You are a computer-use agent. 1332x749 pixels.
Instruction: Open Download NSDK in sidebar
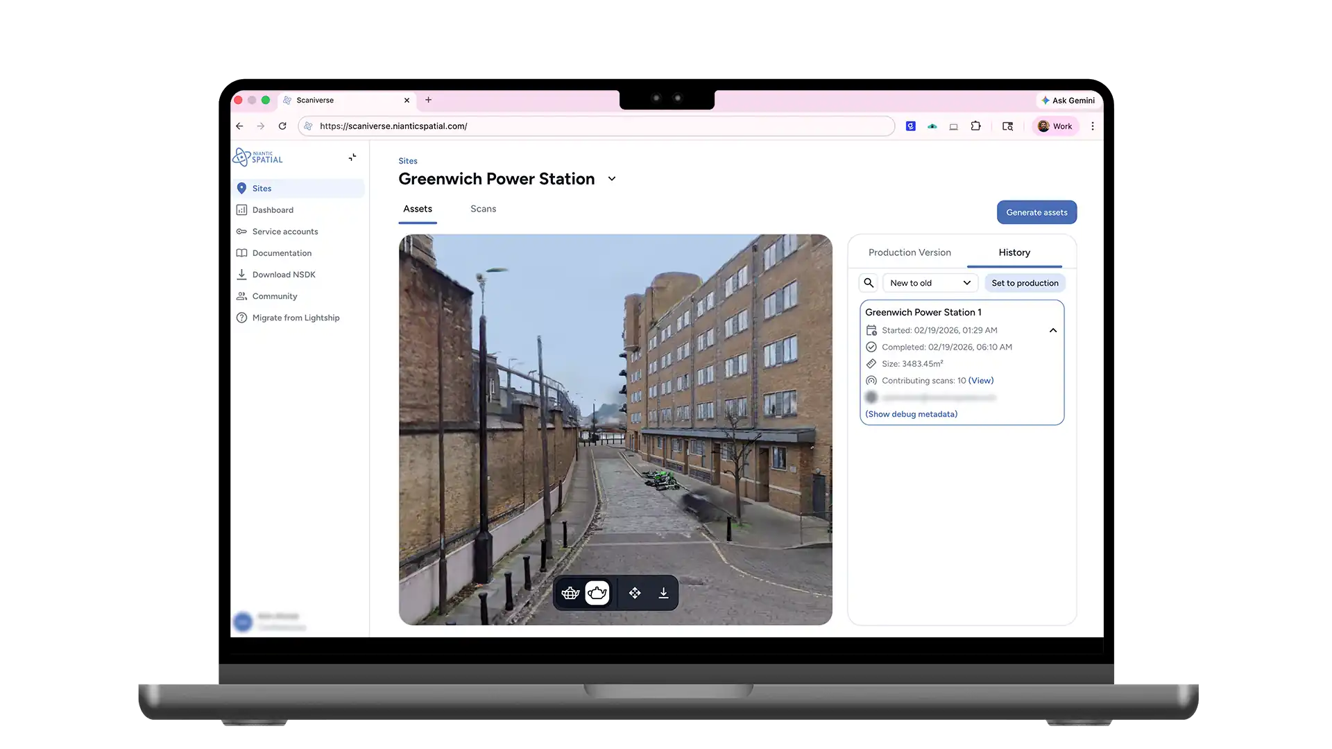[283, 275]
